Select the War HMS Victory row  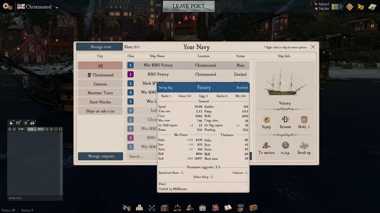pos(188,65)
